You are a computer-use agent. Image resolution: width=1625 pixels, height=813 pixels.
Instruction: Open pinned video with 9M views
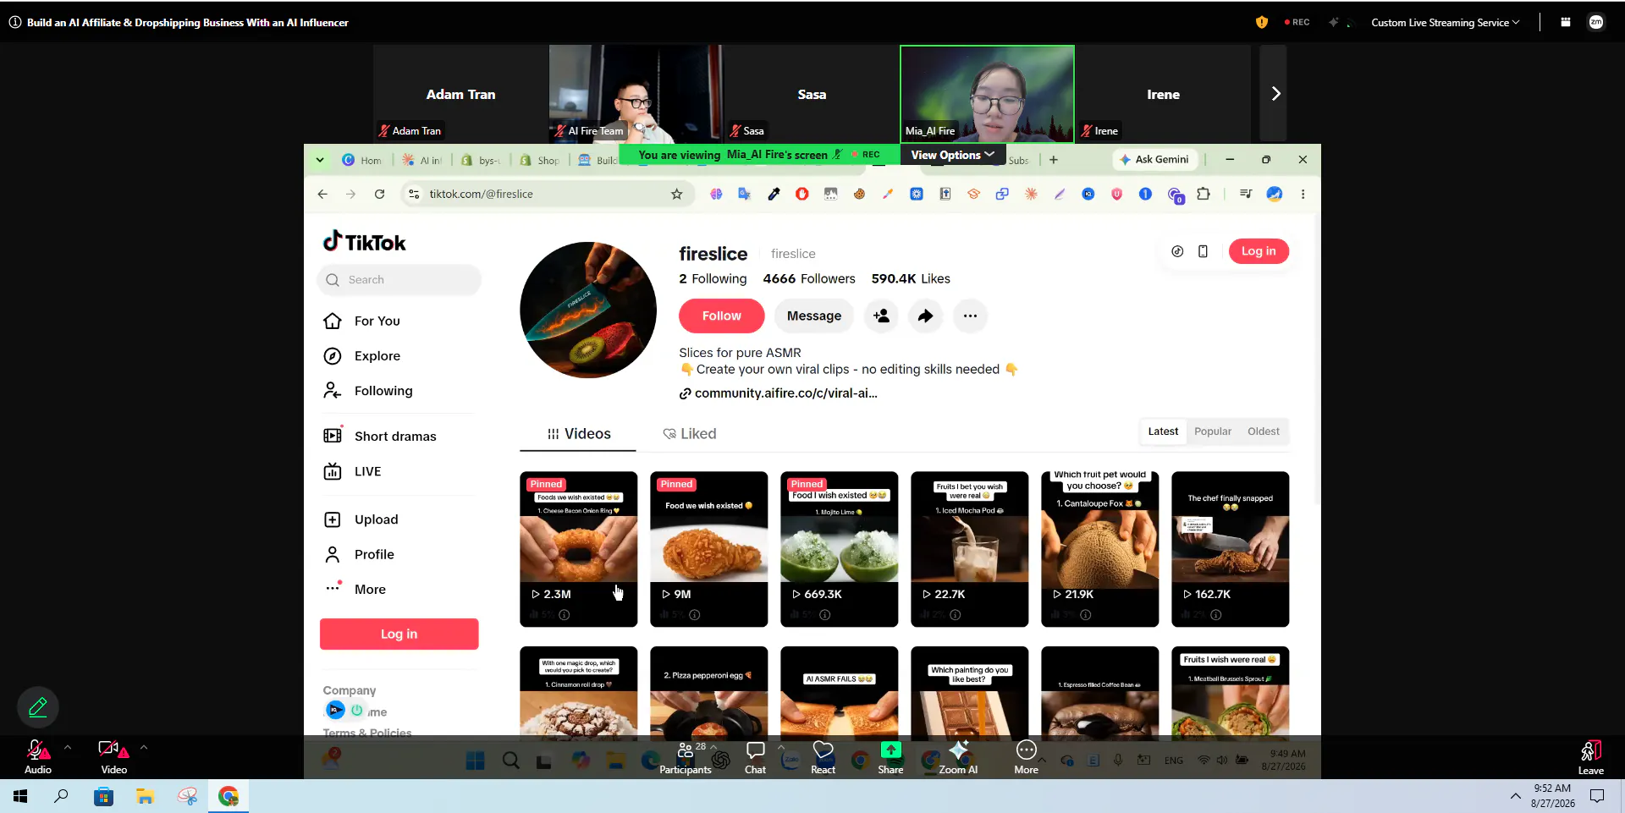pos(708,549)
